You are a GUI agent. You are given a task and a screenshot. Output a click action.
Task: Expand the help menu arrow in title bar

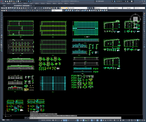(x=133, y=1)
